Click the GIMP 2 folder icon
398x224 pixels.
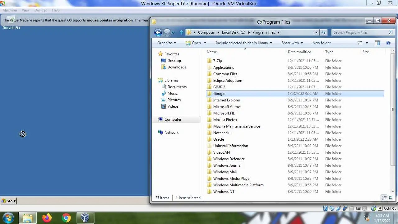pyautogui.click(x=209, y=87)
